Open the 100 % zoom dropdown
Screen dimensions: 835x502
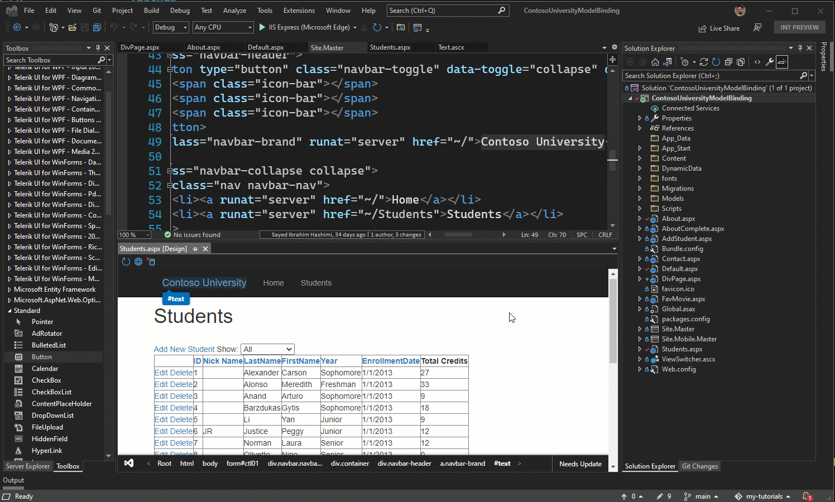(x=135, y=235)
